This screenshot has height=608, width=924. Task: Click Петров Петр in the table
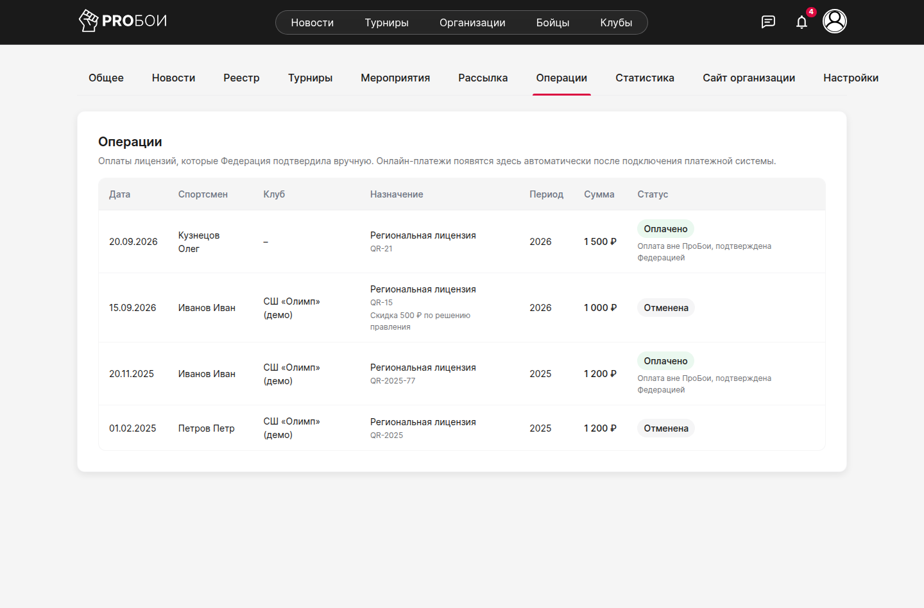pos(207,428)
